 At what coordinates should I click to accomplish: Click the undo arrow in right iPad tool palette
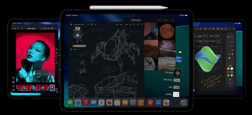click(228, 37)
